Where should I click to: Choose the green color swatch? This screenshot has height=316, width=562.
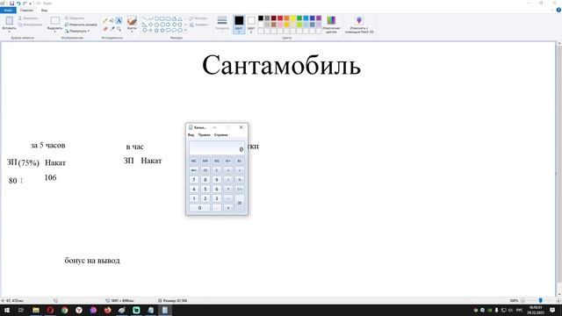pyautogui.click(x=299, y=18)
